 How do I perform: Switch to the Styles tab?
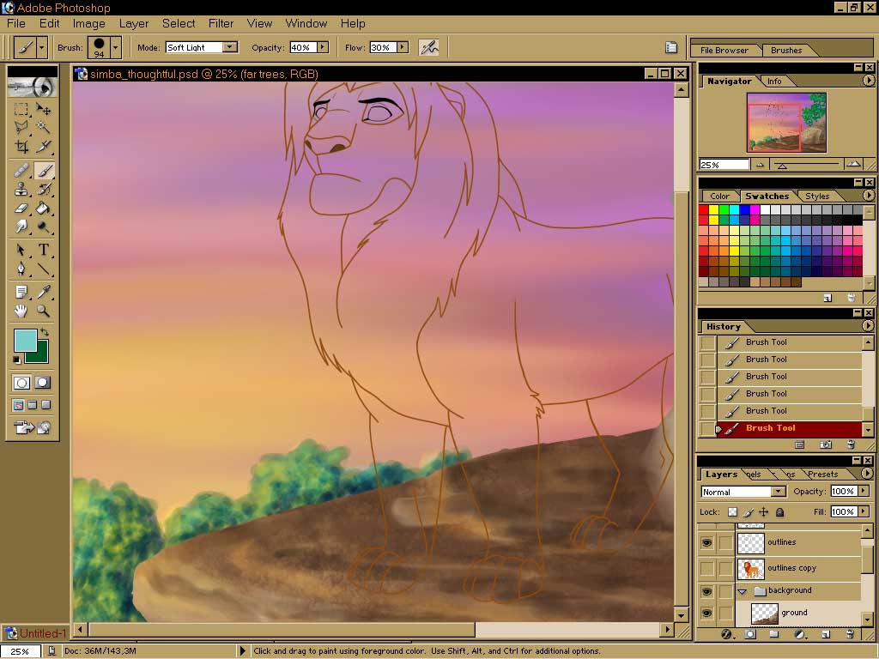(x=816, y=196)
